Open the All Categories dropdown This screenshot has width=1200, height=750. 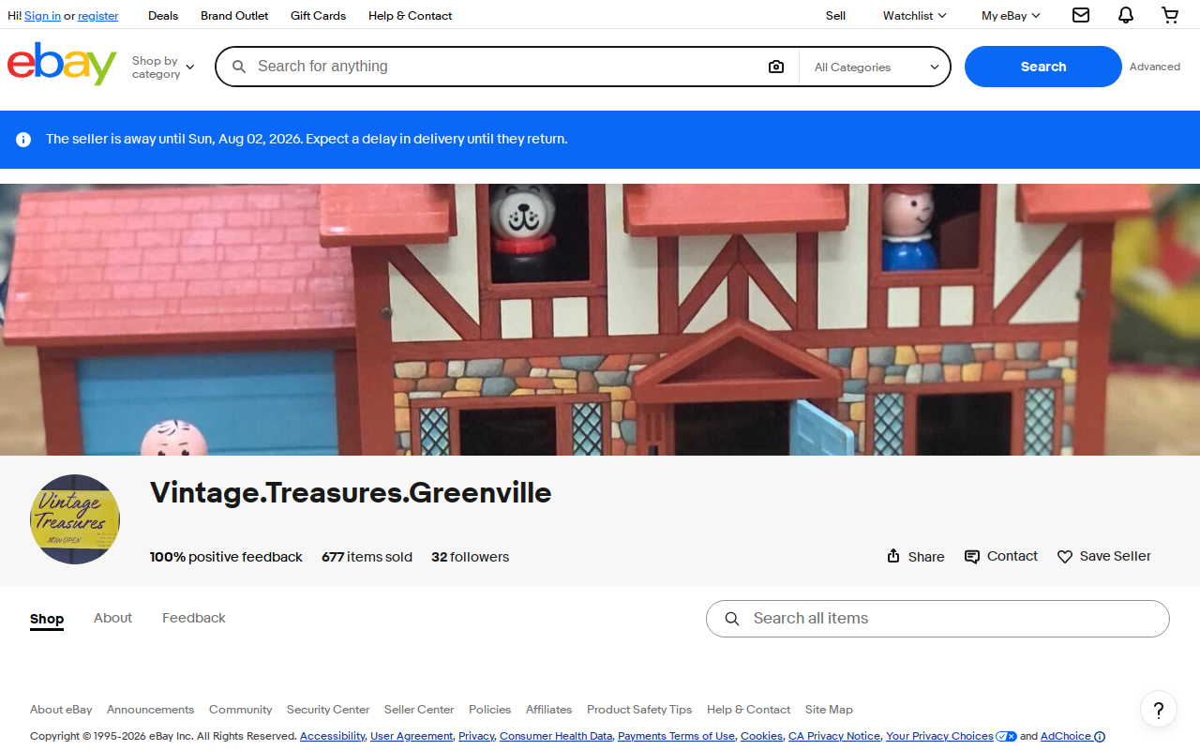[x=876, y=67]
